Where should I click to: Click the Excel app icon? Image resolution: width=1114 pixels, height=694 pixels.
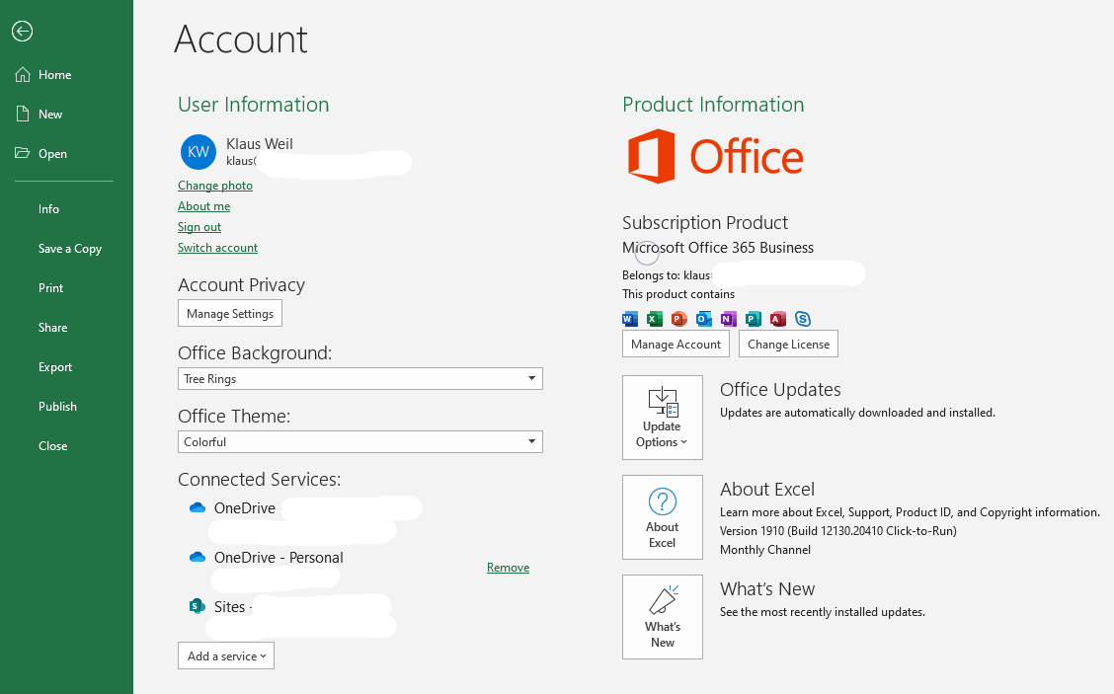click(655, 319)
